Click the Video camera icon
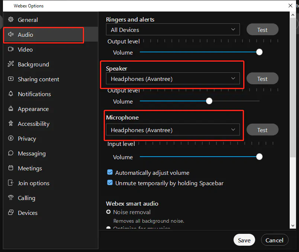 pyautogui.click(x=11, y=49)
